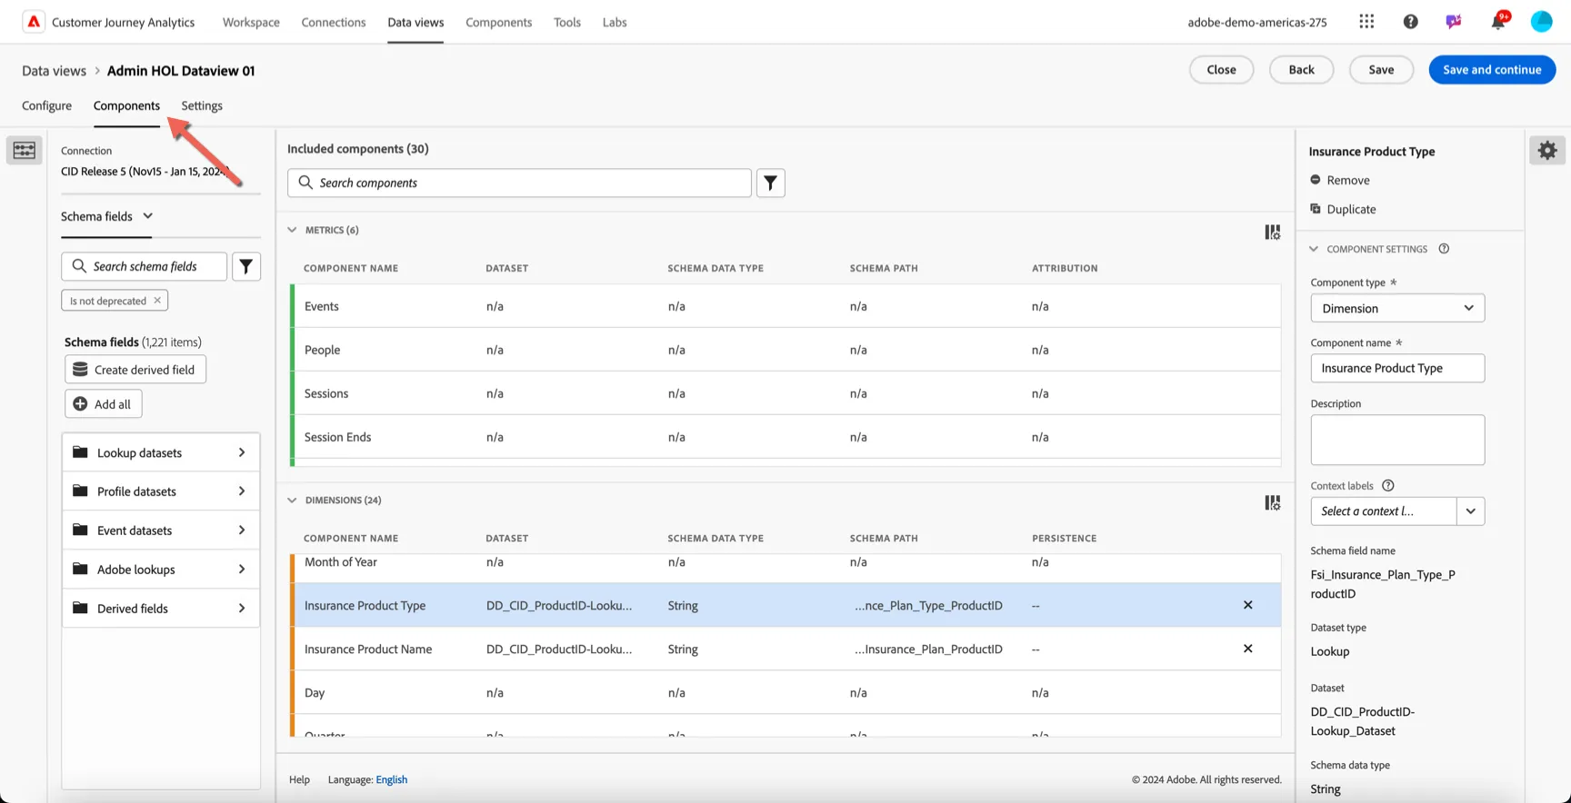Open the announcements chat icon in header
The height and width of the screenshot is (803, 1571).
tap(1454, 22)
